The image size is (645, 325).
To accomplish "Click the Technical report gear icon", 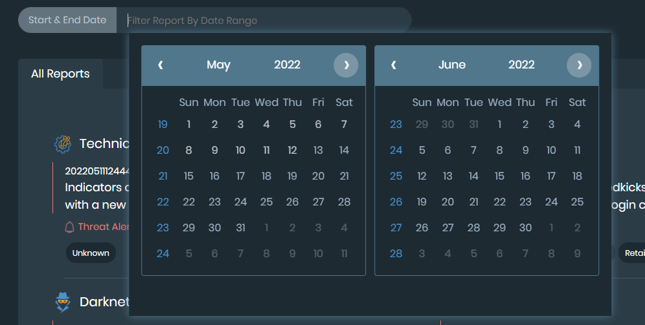I will pyautogui.click(x=63, y=144).
